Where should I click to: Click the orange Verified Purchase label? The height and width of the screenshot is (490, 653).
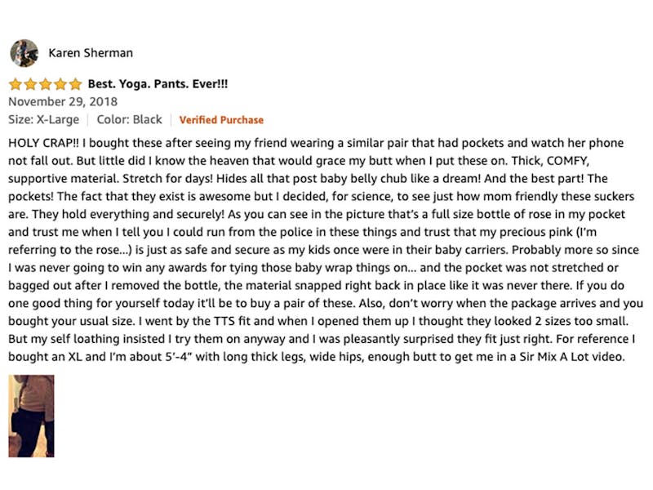(x=221, y=120)
